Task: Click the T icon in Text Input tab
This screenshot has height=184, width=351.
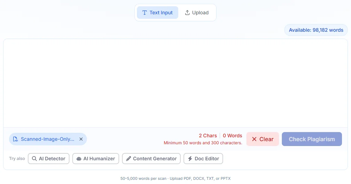Action: coord(145,13)
